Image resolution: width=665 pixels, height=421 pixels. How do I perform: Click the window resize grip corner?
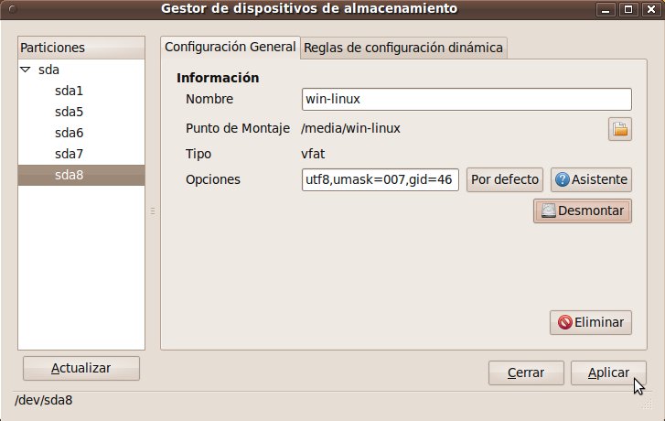pyautogui.click(x=647, y=405)
